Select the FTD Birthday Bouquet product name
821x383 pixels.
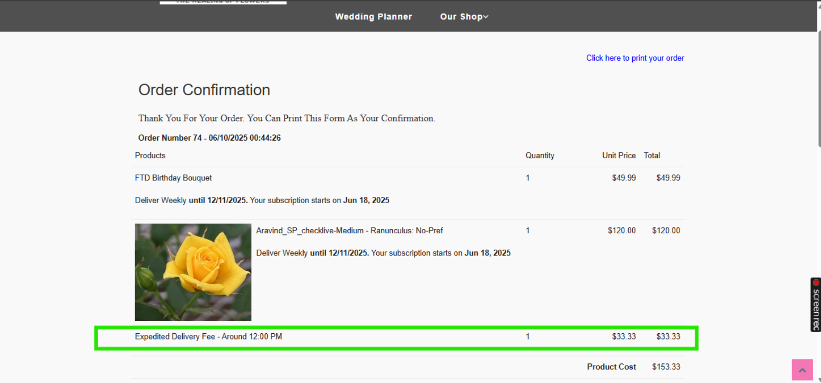(x=173, y=178)
